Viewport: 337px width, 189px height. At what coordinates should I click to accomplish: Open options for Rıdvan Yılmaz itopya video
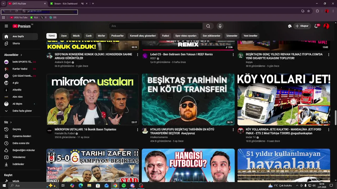[x=329, y=55]
